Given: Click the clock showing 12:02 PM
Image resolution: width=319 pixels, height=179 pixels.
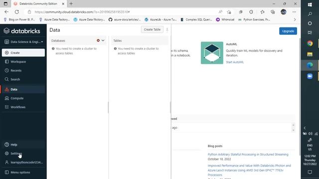Looking at the screenshot, I should coord(310,160).
